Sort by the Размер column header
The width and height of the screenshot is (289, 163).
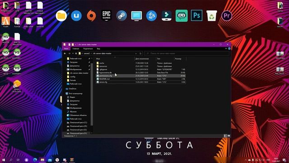(180, 59)
